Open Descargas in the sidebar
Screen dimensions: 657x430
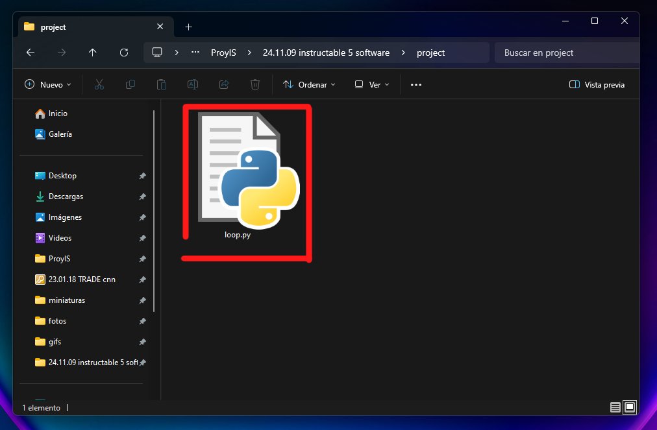[59, 197]
